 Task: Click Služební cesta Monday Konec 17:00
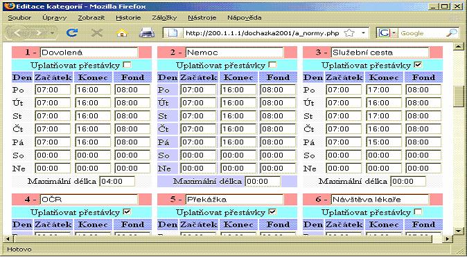pyautogui.click(x=384, y=90)
